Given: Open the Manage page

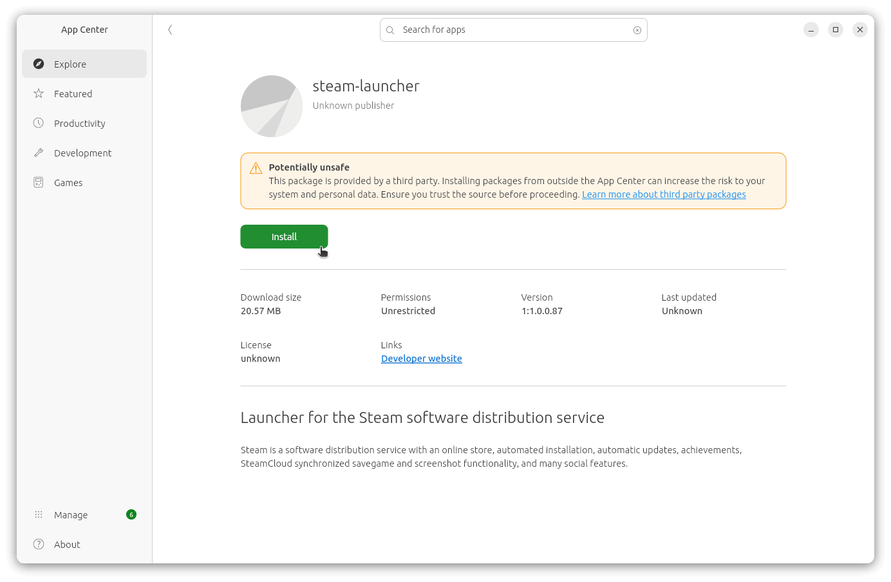Looking at the screenshot, I should click(x=84, y=514).
